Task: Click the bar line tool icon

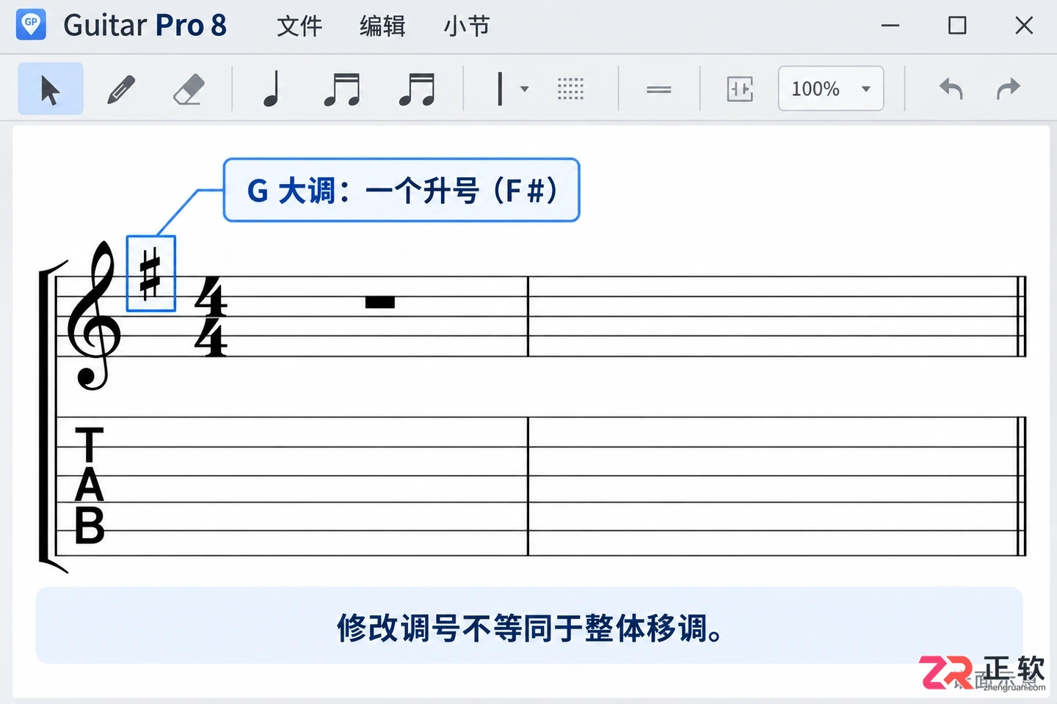Action: [500, 89]
